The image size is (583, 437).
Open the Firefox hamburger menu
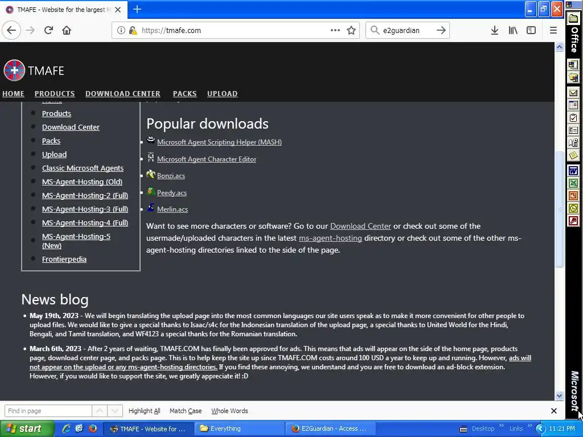click(553, 30)
